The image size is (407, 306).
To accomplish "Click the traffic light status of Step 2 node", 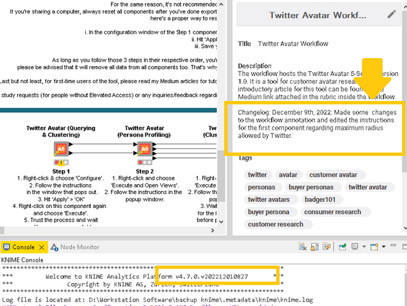I will (x=145, y=162).
